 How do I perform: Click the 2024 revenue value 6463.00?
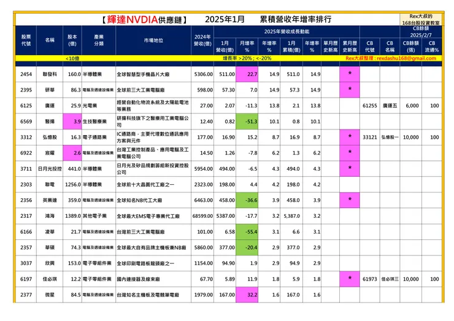coord(204,200)
